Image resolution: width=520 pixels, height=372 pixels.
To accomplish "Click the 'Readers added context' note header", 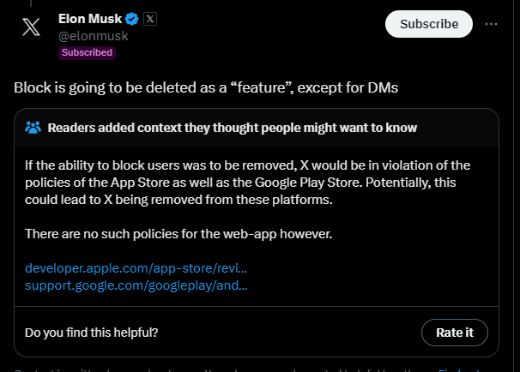I will pyautogui.click(x=233, y=128).
